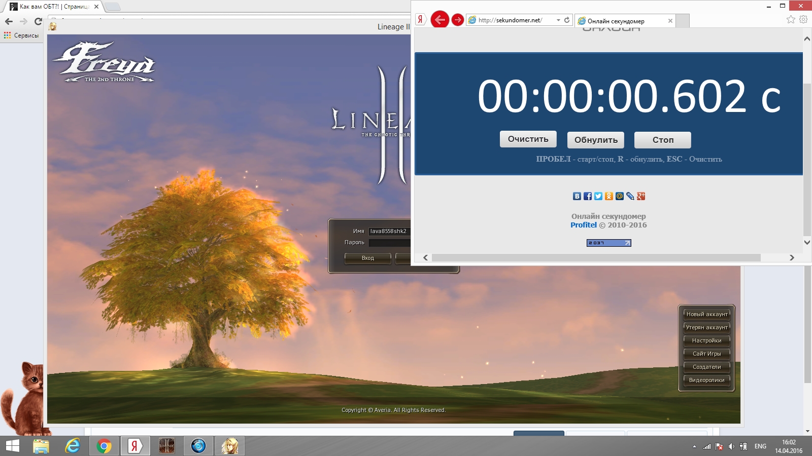This screenshot has width=812, height=456.
Task: Click the Очистить button on the stopwatch
Action: [x=528, y=139]
